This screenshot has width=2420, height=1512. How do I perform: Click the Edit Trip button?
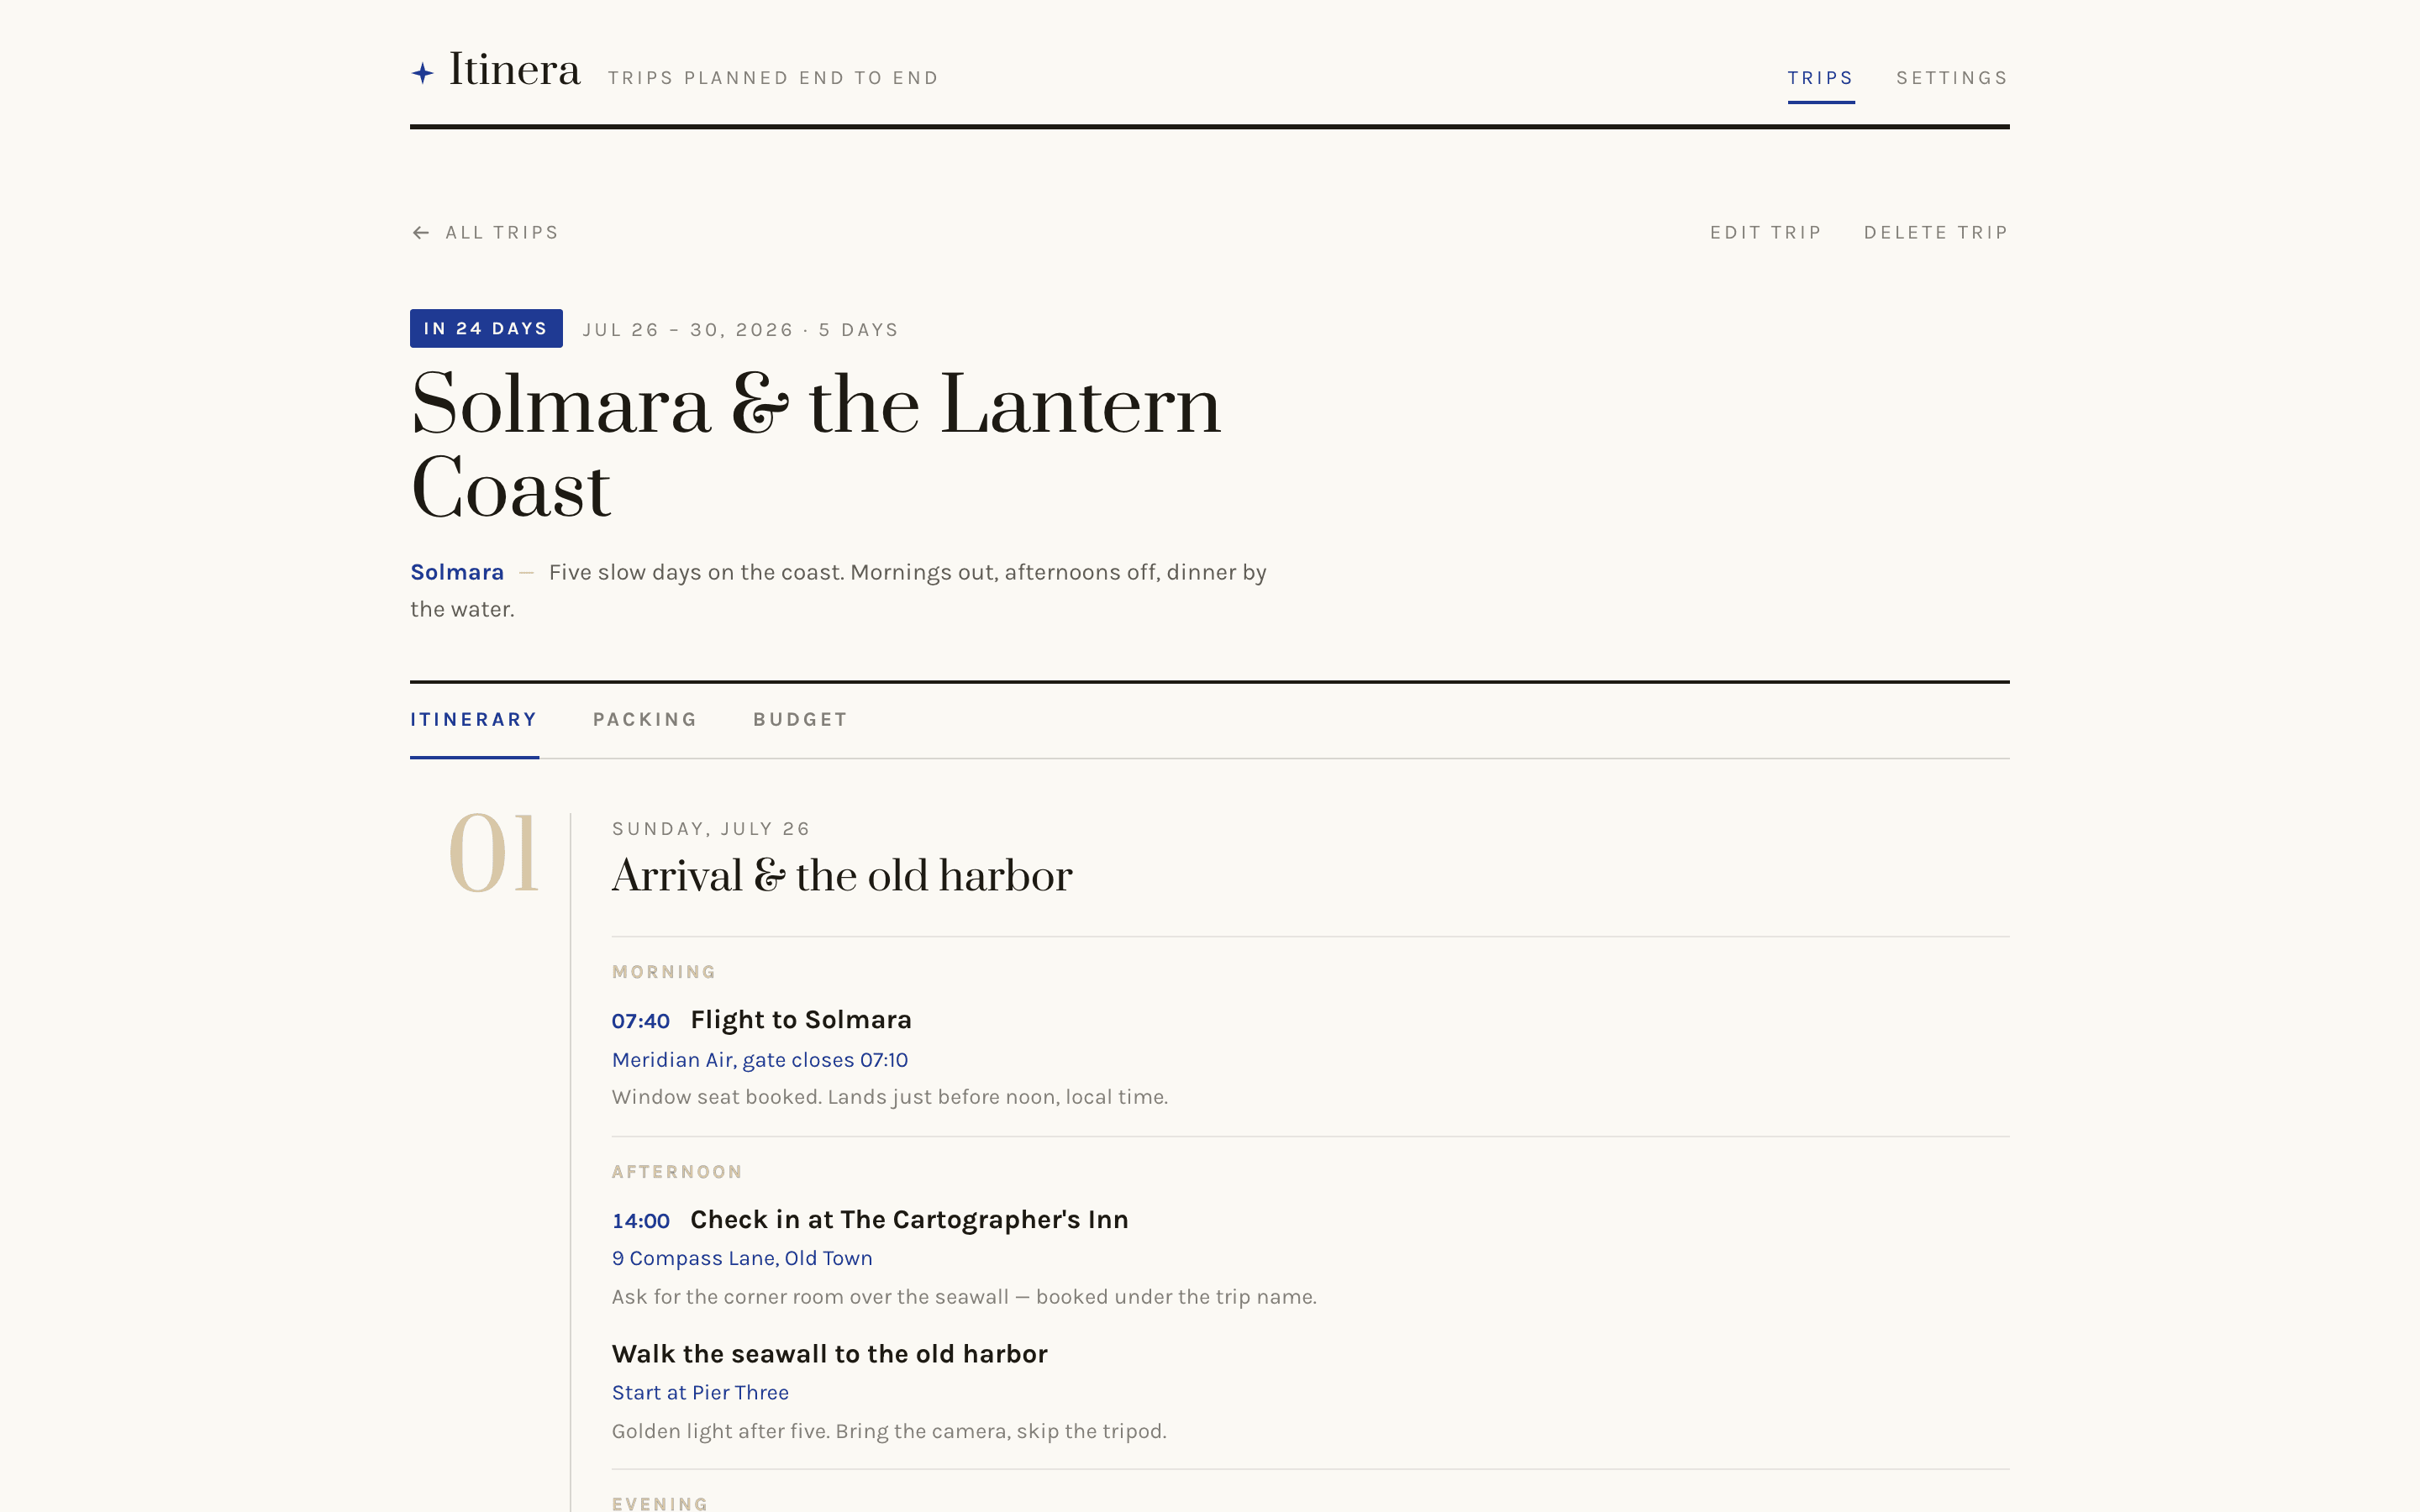[x=1765, y=233]
